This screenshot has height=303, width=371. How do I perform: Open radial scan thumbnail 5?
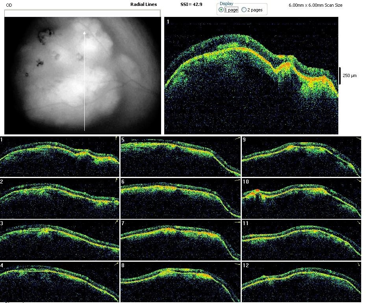coord(180,156)
